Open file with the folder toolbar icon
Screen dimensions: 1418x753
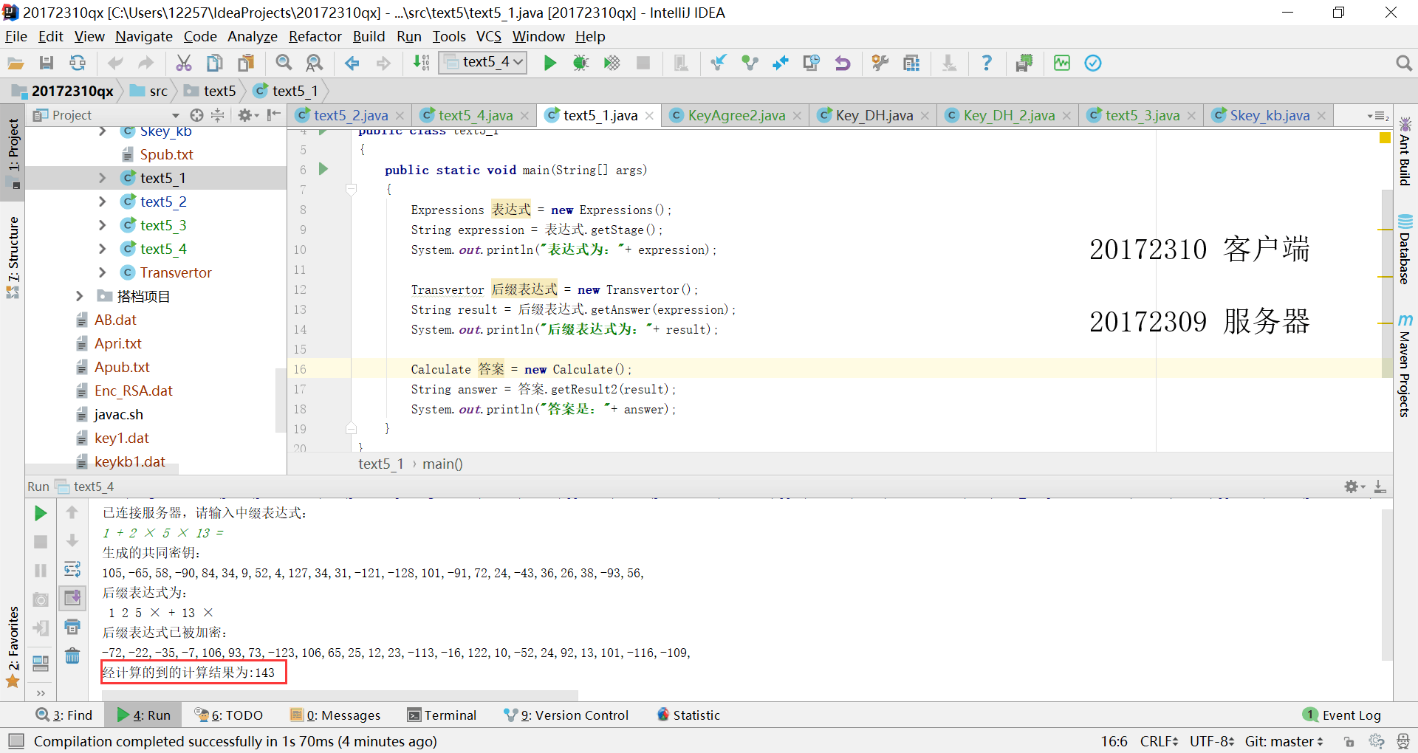click(x=16, y=63)
